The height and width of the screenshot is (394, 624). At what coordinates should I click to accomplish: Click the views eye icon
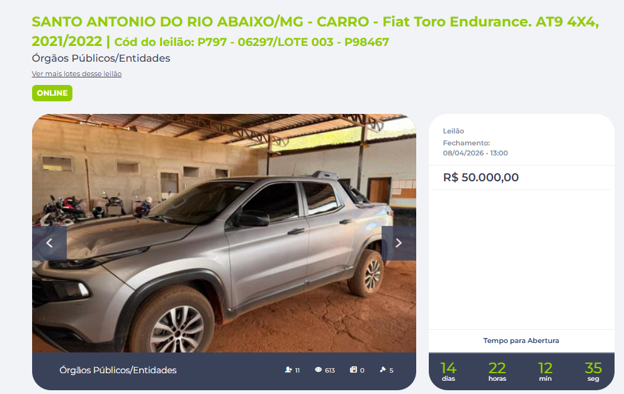point(319,369)
